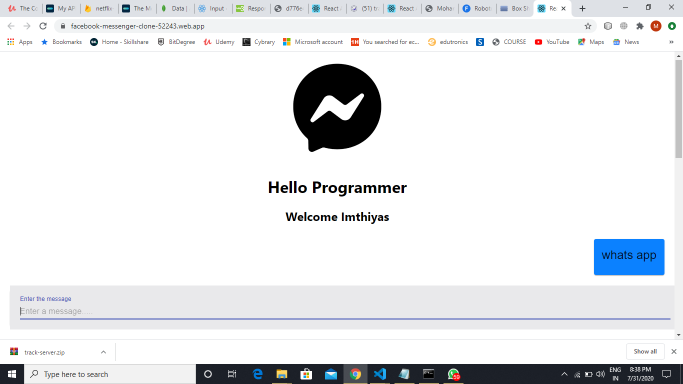683x384 pixels.
Task: Open Task View on the taskbar
Action: pos(232,374)
